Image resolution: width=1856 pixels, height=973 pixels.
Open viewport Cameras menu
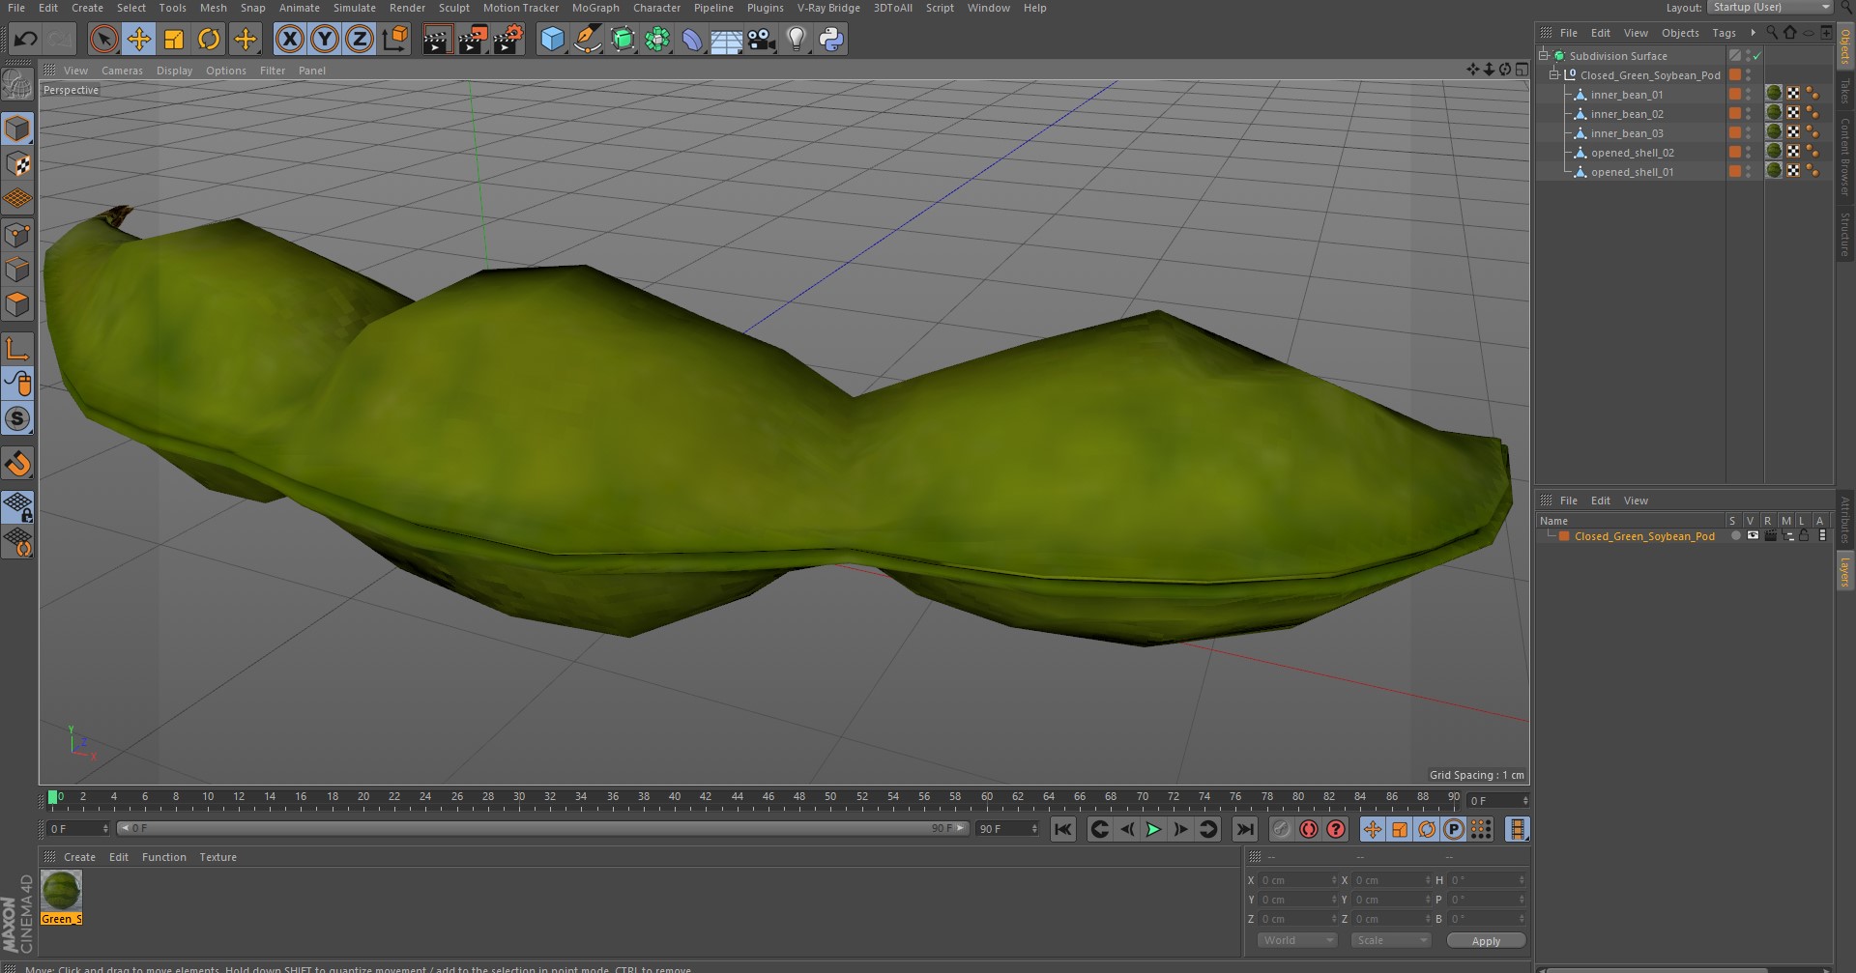click(x=122, y=71)
